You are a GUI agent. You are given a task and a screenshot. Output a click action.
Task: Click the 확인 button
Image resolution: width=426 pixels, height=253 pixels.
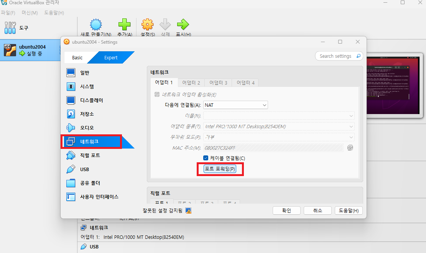pyautogui.click(x=286, y=211)
